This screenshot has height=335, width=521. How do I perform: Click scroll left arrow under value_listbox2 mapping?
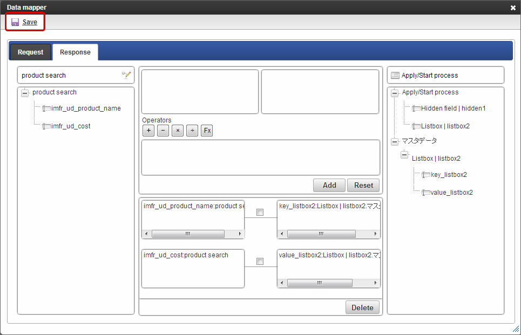[282, 283]
